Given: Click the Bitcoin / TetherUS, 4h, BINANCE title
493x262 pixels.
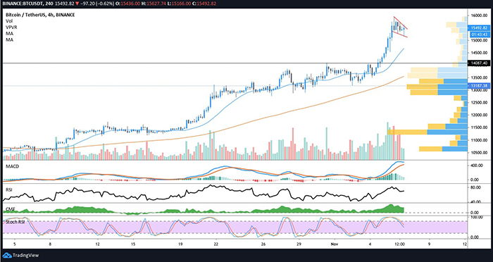Looking at the screenshot, I should tap(40, 15).
